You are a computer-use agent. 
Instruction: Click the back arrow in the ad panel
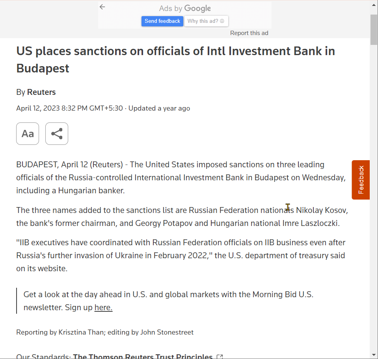coord(102,7)
